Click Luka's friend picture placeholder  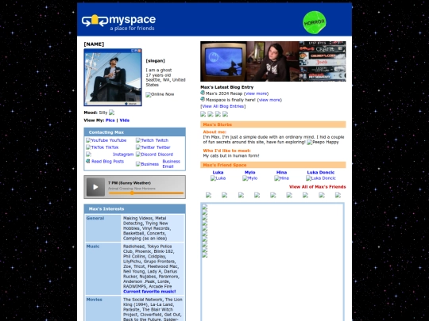pyautogui.click(x=218, y=178)
